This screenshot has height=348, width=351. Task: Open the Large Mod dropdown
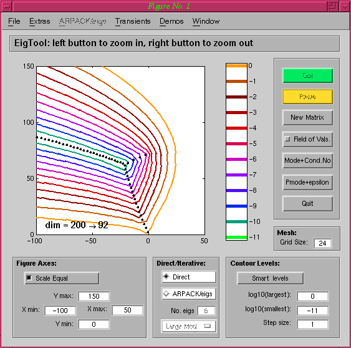coord(188,326)
